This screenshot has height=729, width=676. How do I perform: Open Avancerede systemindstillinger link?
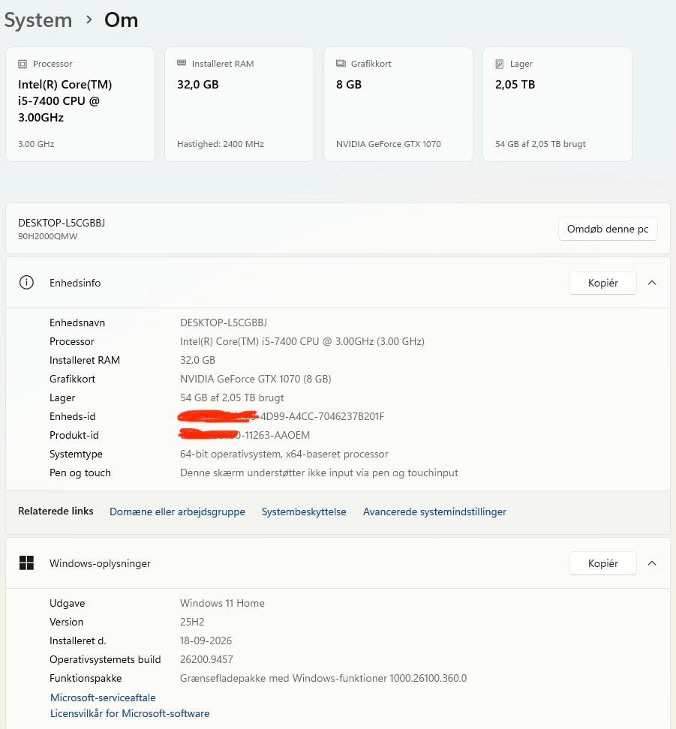[434, 511]
